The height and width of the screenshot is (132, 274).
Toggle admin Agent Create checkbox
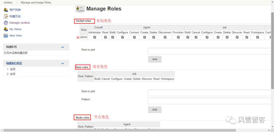[x=145, y=37]
